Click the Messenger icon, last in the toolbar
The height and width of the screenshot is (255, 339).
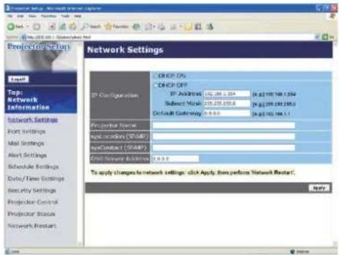point(210,27)
